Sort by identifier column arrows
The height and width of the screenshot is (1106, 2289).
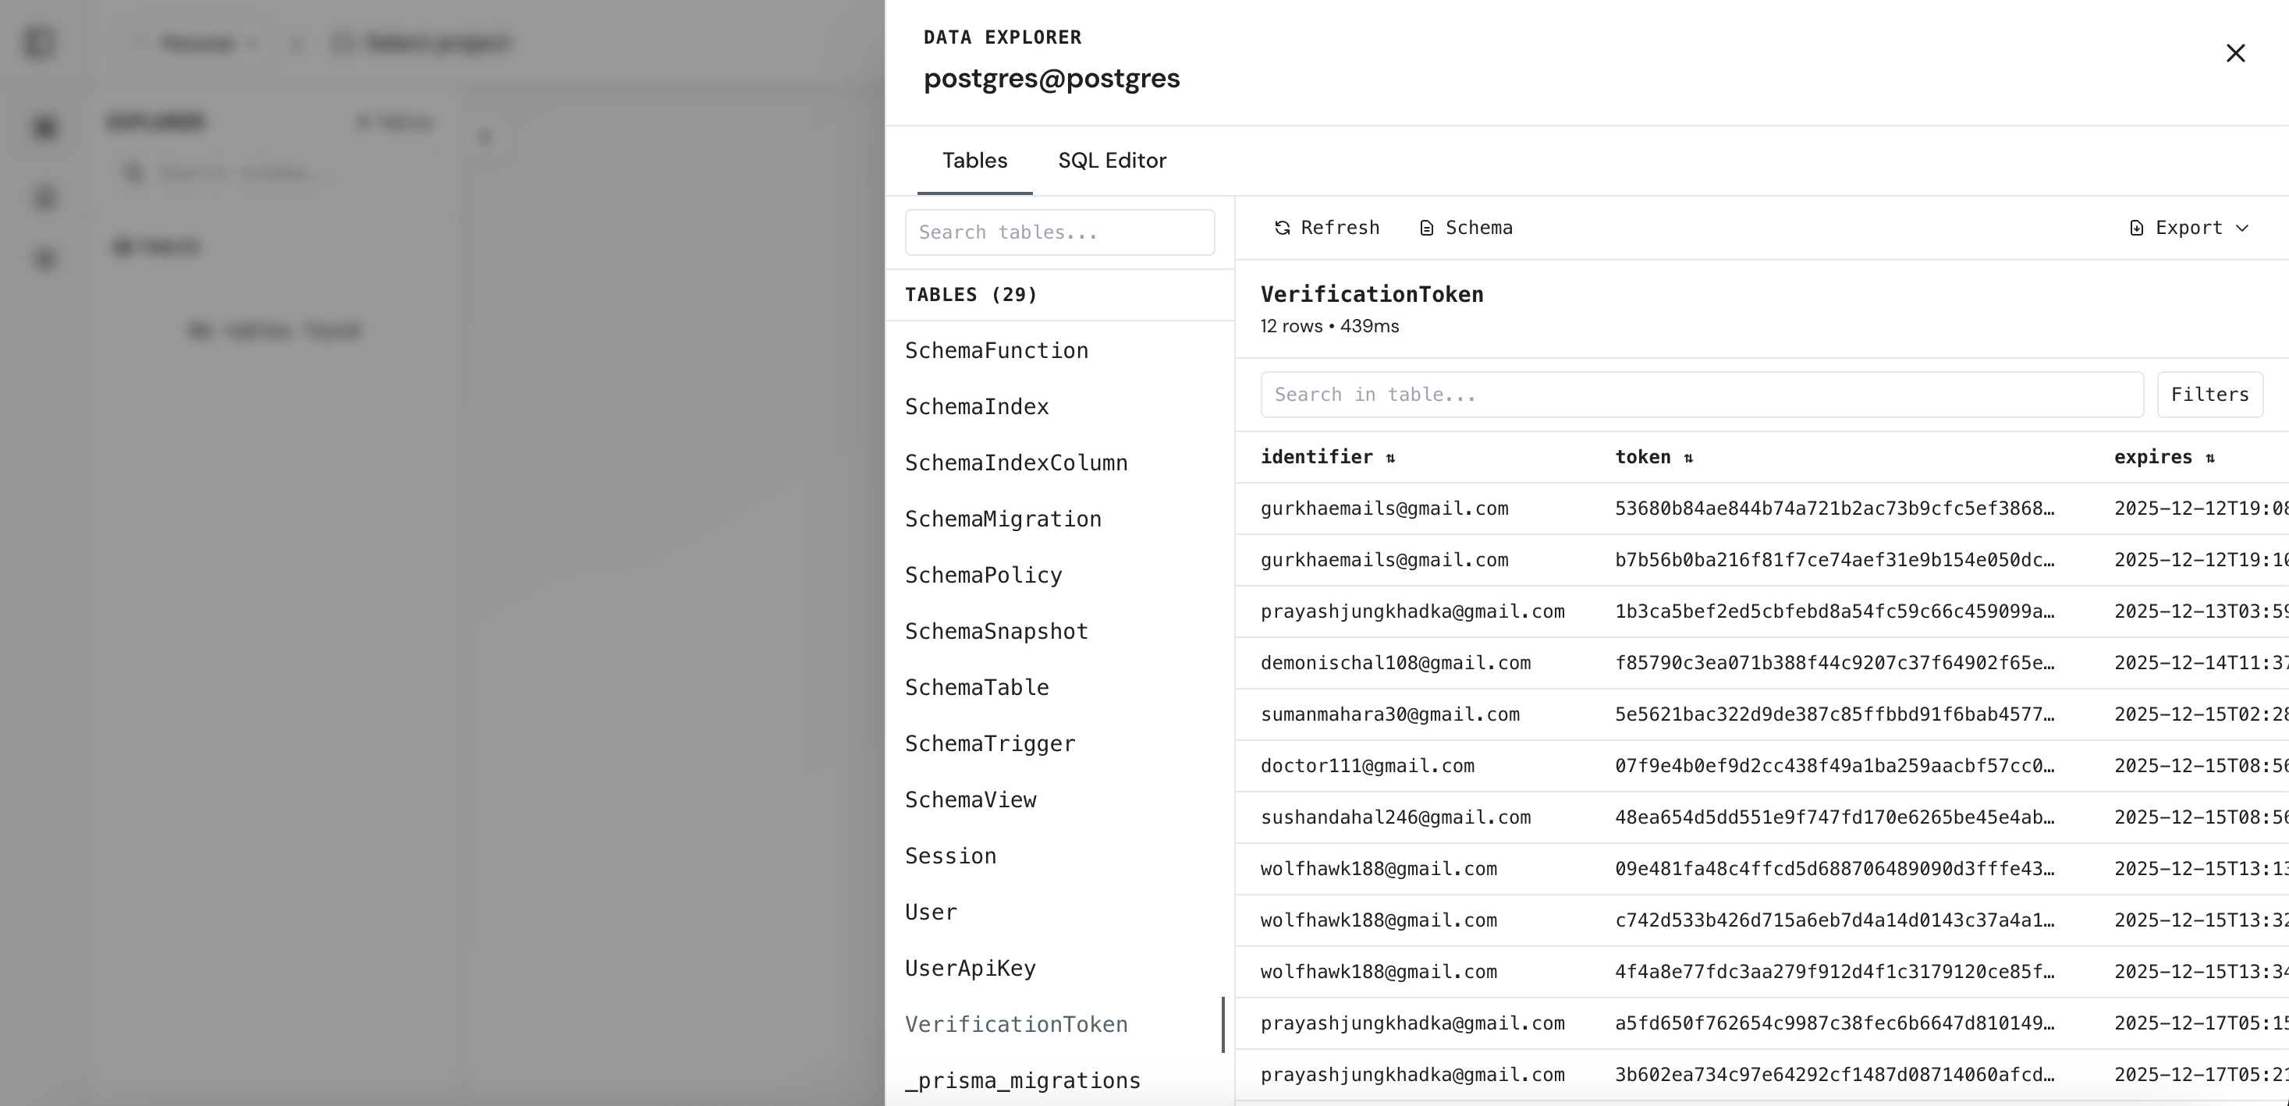point(1390,459)
